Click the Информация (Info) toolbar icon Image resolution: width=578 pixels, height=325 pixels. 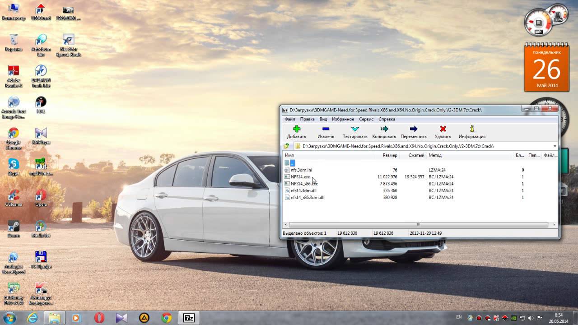(x=472, y=129)
